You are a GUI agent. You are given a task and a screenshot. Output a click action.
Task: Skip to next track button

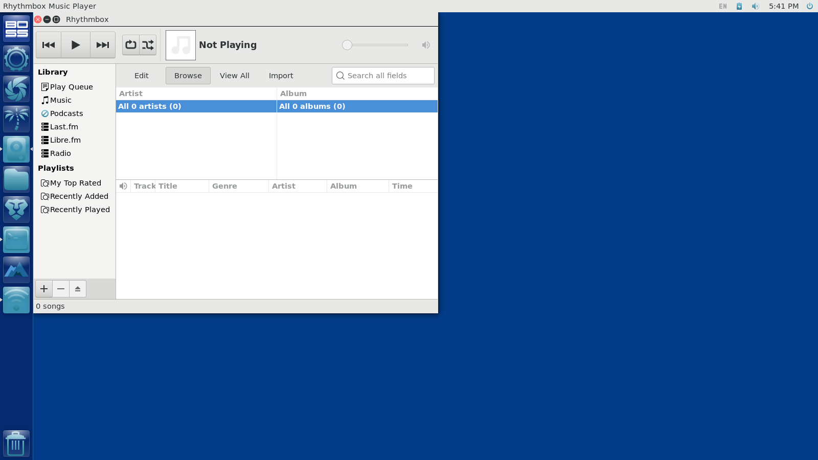[103, 45]
